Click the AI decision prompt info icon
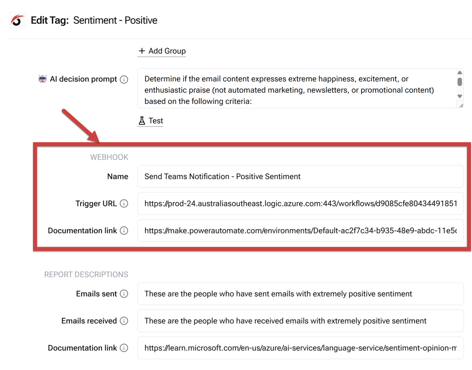 pos(124,79)
